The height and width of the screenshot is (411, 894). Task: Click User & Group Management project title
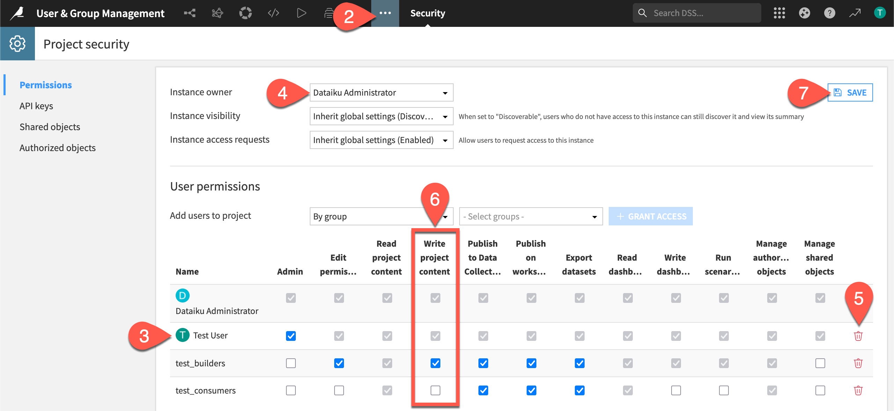click(x=100, y=13)
